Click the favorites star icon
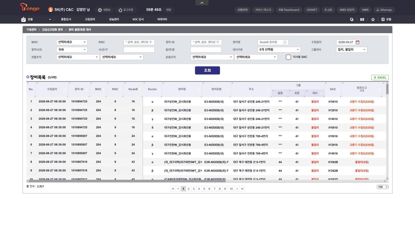The width and height of the screenshot is (415, 226). (373, 19)
